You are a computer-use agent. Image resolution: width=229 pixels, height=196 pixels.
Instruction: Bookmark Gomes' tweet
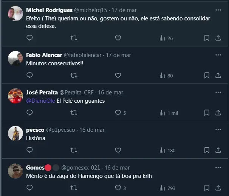point(207,188)
